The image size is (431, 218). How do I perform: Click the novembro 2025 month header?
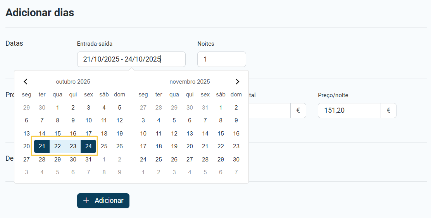coord(190,82)
